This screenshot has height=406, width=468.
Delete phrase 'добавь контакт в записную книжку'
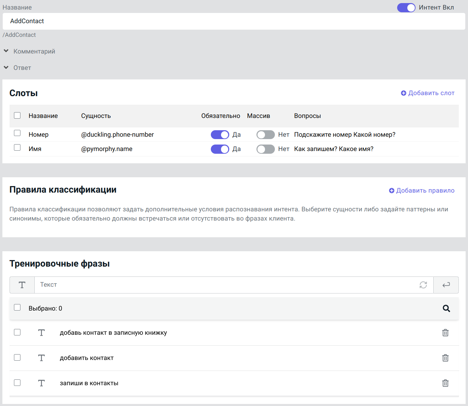click(x=445, y=333)
